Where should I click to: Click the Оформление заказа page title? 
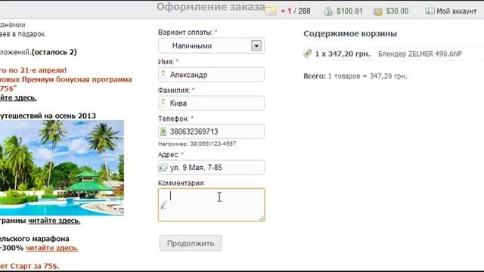tap(211, 7)
